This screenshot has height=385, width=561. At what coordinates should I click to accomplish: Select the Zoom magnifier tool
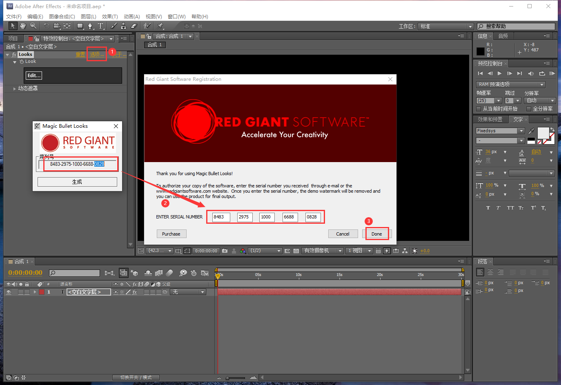tap(33, 26)
